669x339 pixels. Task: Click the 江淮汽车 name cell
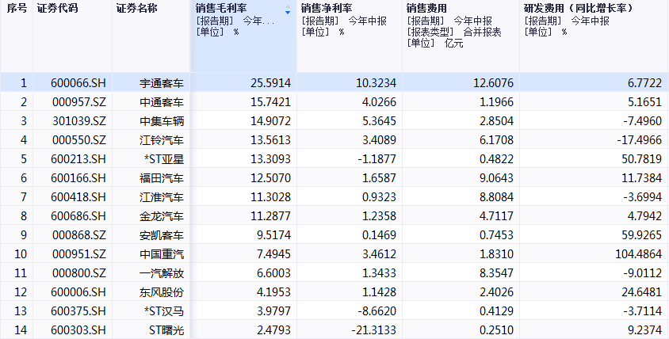click(x=161, y=196)
